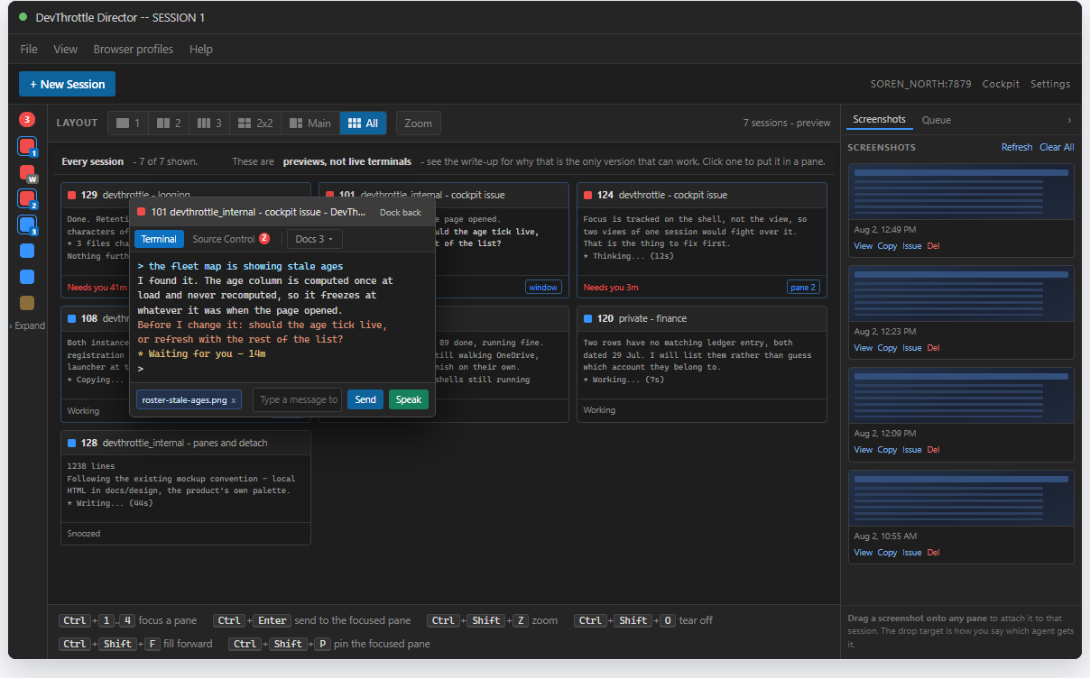Copy the Aug 2, 12:49 PM screenshot

[887, 245]
